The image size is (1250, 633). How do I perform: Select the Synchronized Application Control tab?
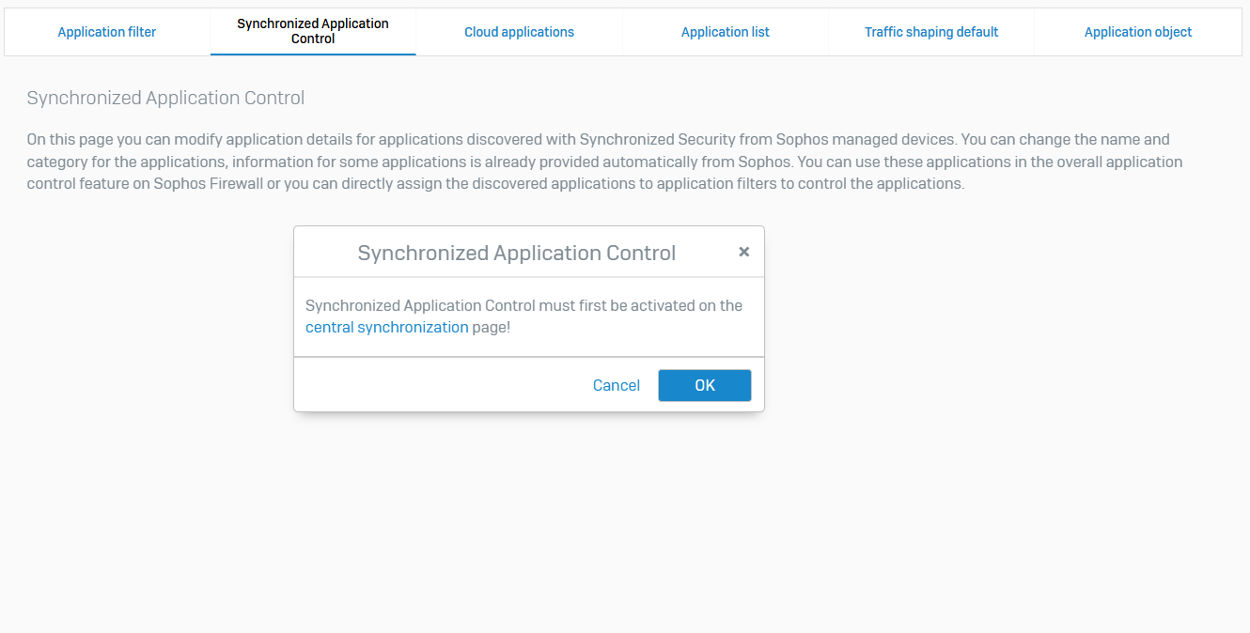313,31
